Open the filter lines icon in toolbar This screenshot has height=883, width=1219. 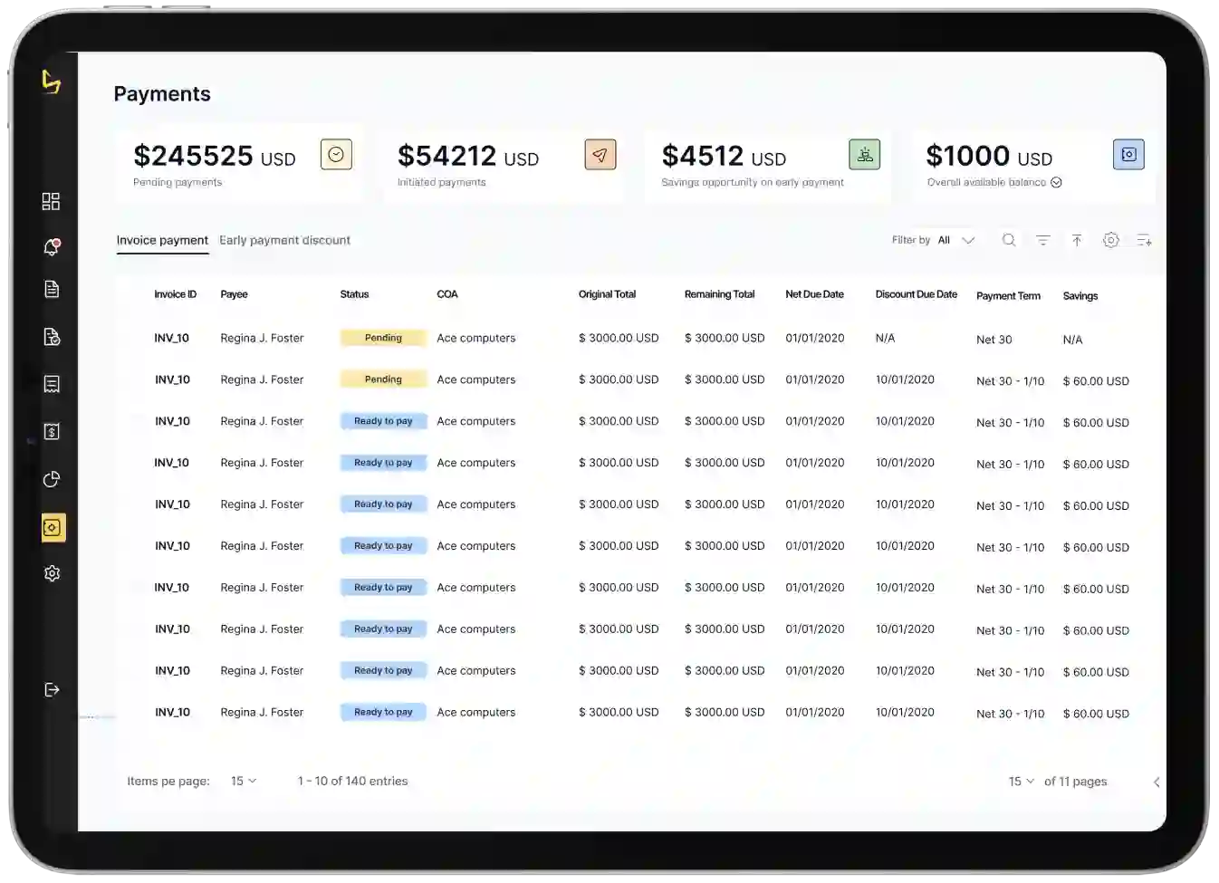coord(1042,240)
